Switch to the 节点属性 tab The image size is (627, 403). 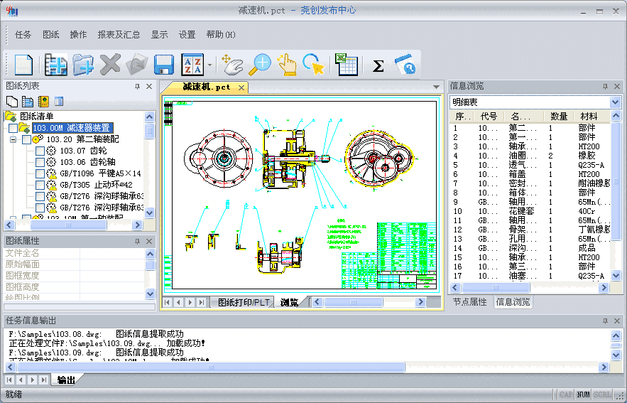click(470, 302)
